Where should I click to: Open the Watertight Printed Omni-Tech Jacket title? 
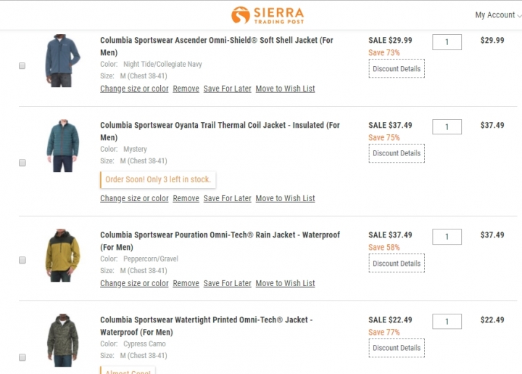(x=207, y=326)
